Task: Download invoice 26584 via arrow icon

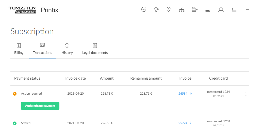Action: (x=191, y=94)
